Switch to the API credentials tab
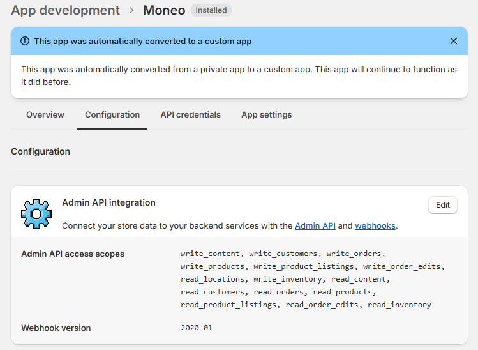This screenshot has width=478, height=350. (x=191, y=115)
